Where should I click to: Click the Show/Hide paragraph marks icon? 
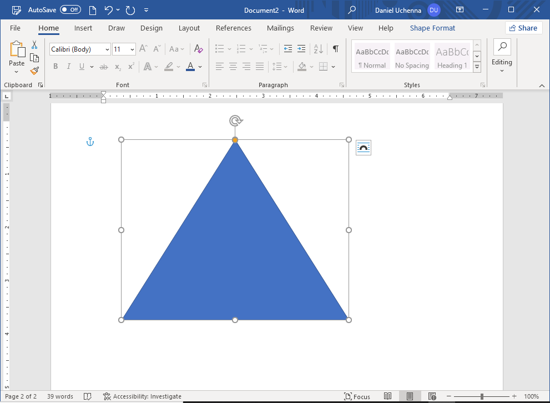335,49
